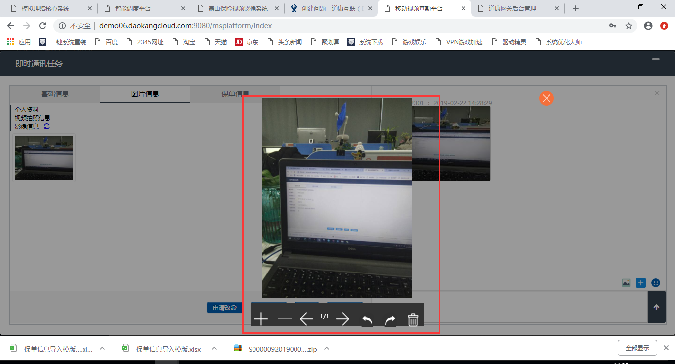The height and width of the screenshot is (364, 675).
Task: Reload the current page
Action: click(42, 26)
